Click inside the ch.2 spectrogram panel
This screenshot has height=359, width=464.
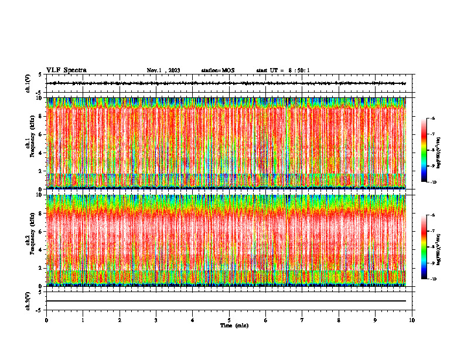[x=226, y=241]
